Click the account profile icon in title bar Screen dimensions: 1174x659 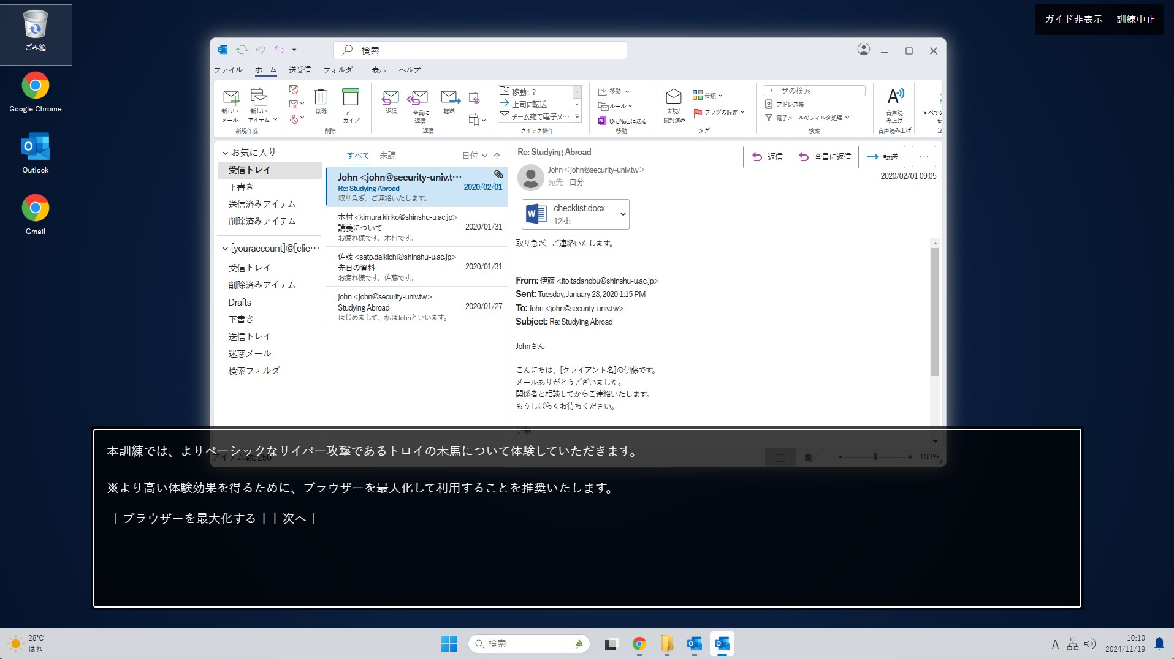tap(863, 50)
